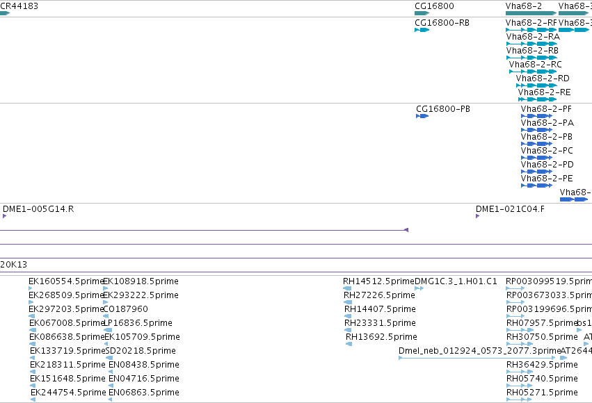This screenshot has height=403, width=592.
Task: Click EK297203.5prime feature
Action: click(x=32, y=316)
